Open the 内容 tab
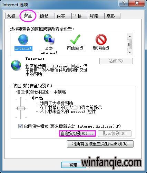This screenshot has width=147, height=173. (x=61, y=16)
